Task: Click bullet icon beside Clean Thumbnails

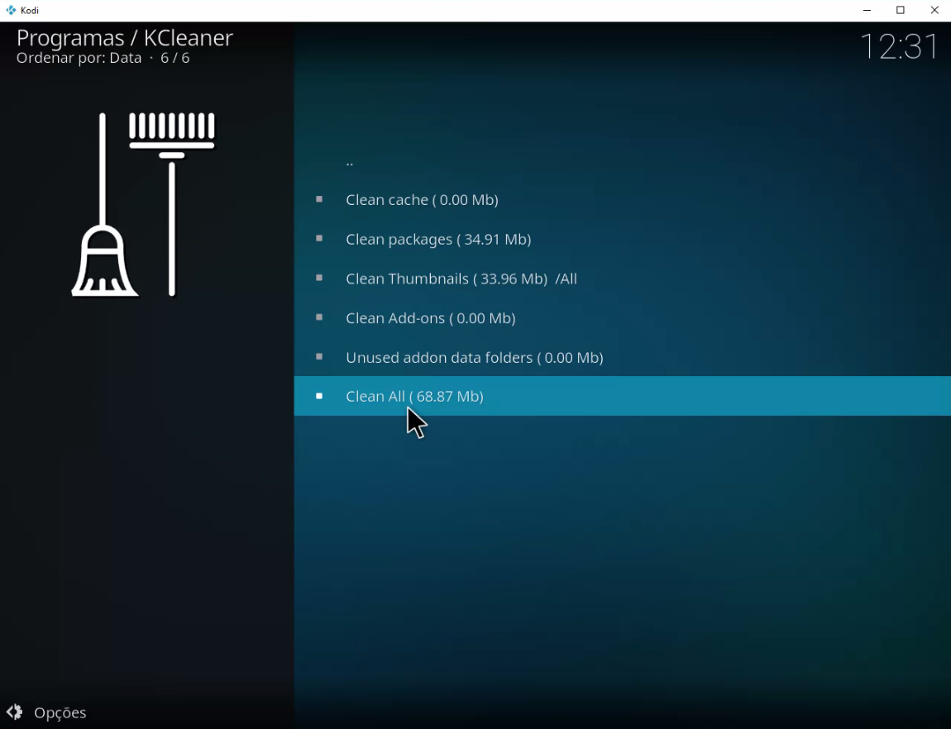Action: [x=319, y=278]
